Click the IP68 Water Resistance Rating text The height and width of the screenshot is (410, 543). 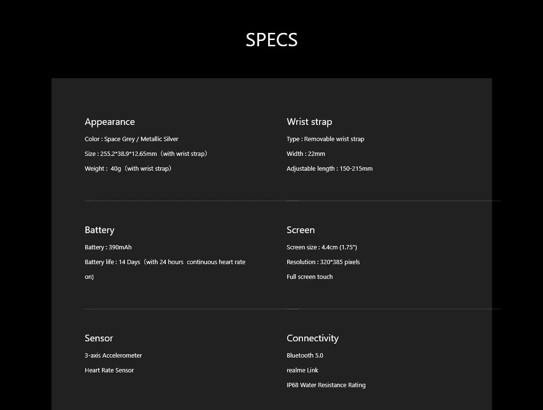326,385
